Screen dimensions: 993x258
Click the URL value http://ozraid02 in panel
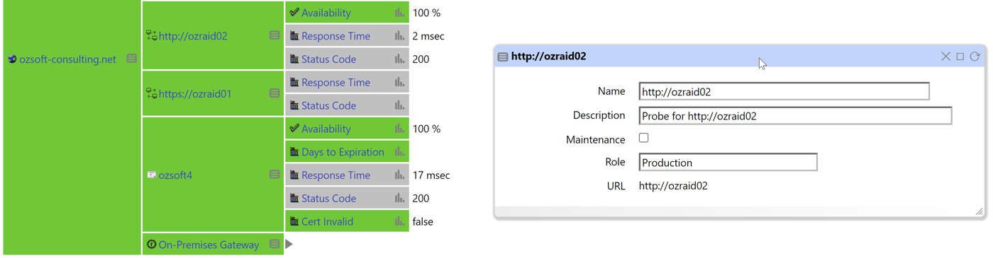coord(673,186)
